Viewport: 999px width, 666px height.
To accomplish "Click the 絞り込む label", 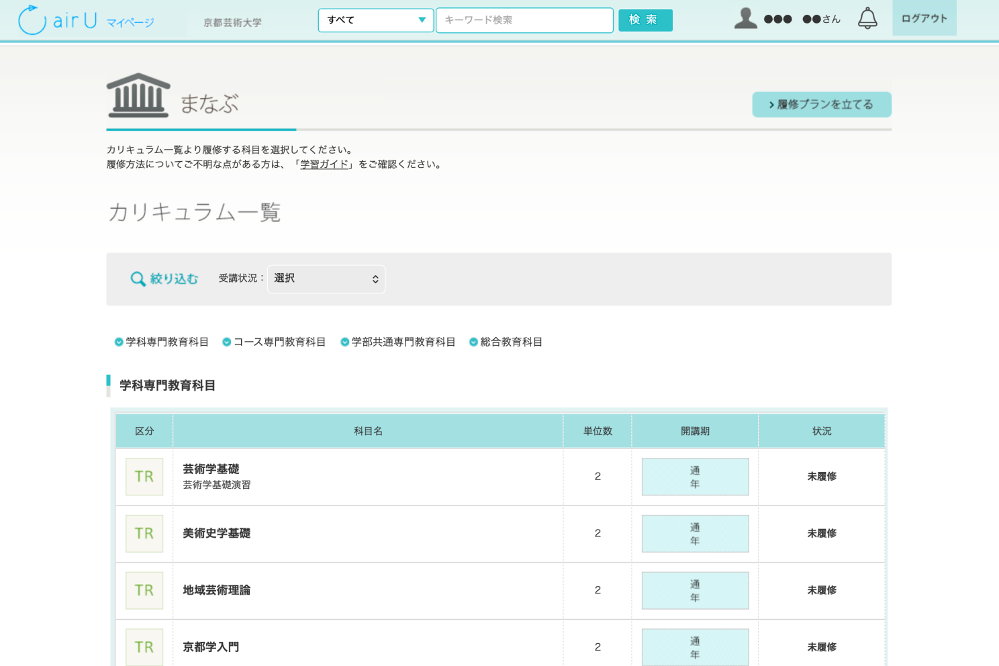I will click(x=174, y=279).
